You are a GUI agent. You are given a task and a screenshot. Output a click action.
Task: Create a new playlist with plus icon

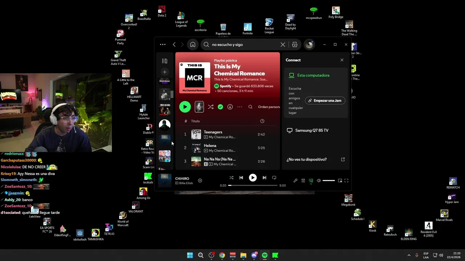click(165, 72)
